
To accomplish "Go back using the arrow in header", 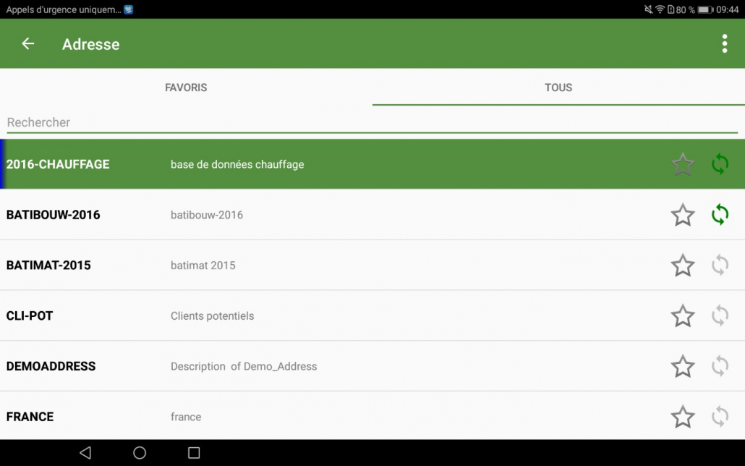I will pos(28,43).
